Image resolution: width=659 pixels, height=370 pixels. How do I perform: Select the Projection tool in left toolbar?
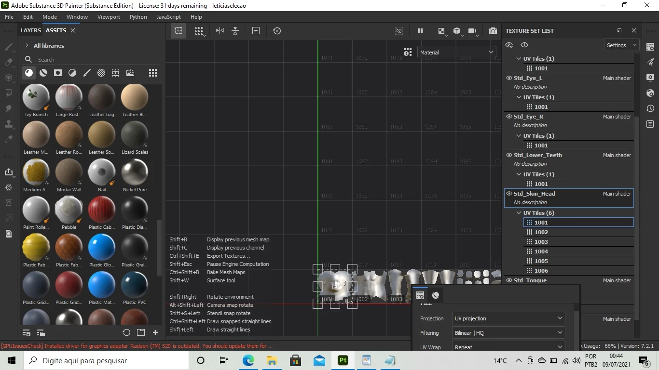(x=8, y=78)
